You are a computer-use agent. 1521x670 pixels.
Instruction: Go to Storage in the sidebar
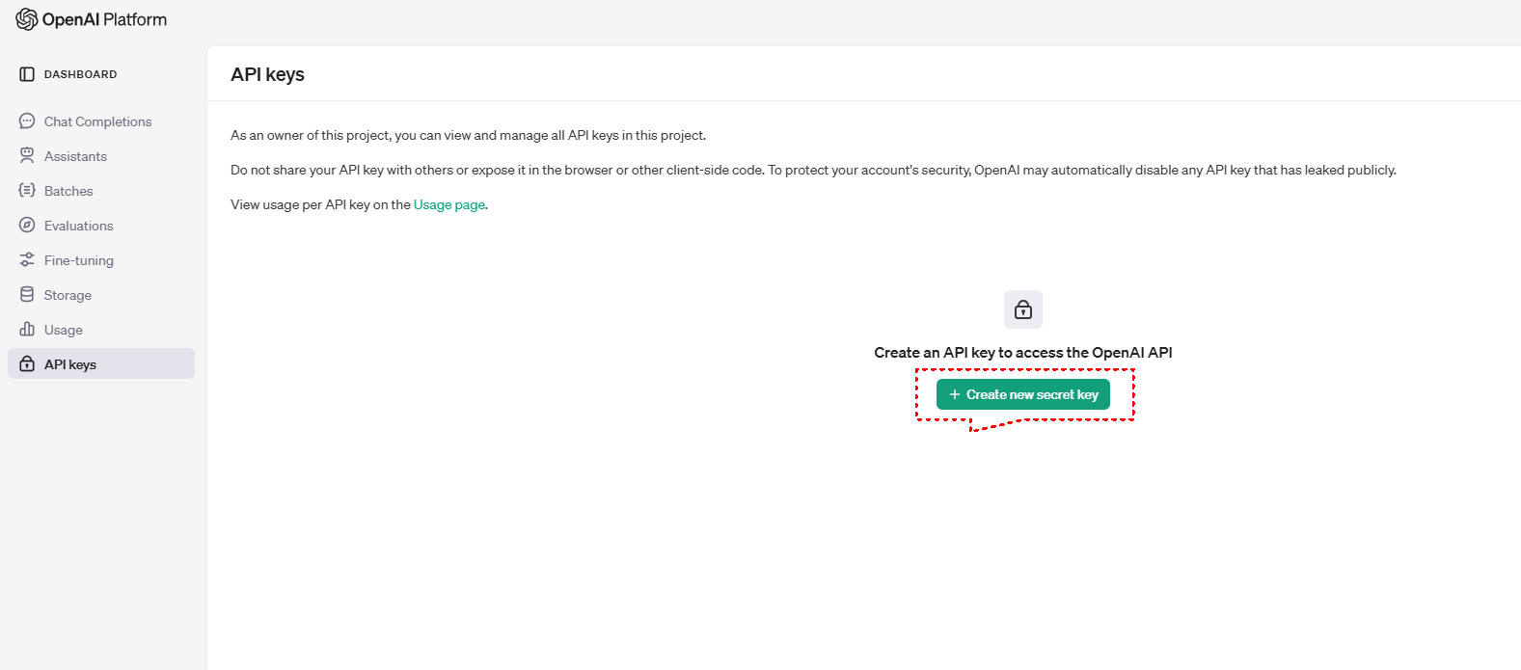click(x=101, y=295)
